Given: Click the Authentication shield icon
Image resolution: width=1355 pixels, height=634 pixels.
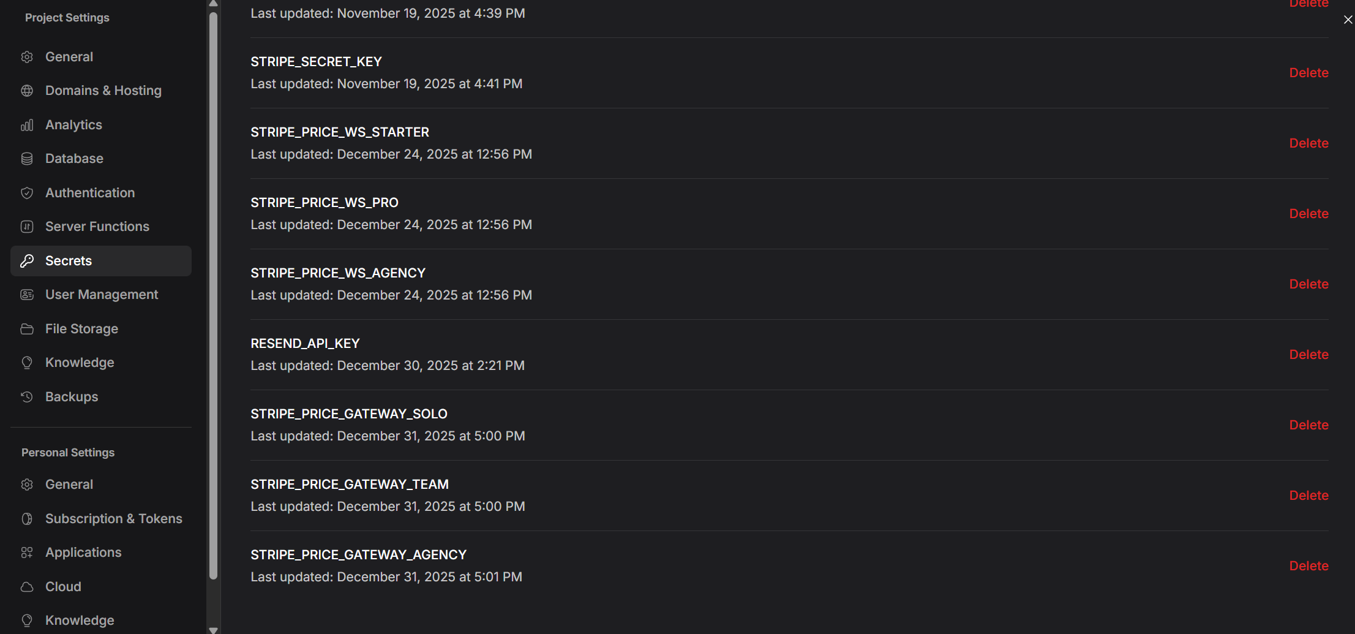Looking at the screenshot, I should (x=27, y=193).
